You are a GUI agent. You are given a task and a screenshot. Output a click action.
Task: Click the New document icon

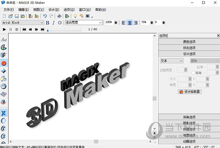4,16
